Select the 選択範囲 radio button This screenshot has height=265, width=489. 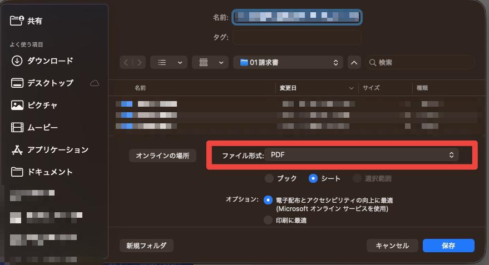coord(357,178)
